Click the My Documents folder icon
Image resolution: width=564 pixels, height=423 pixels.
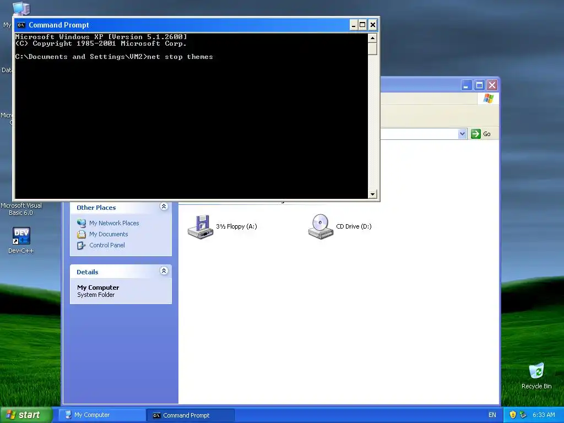[x=82, y=235]
